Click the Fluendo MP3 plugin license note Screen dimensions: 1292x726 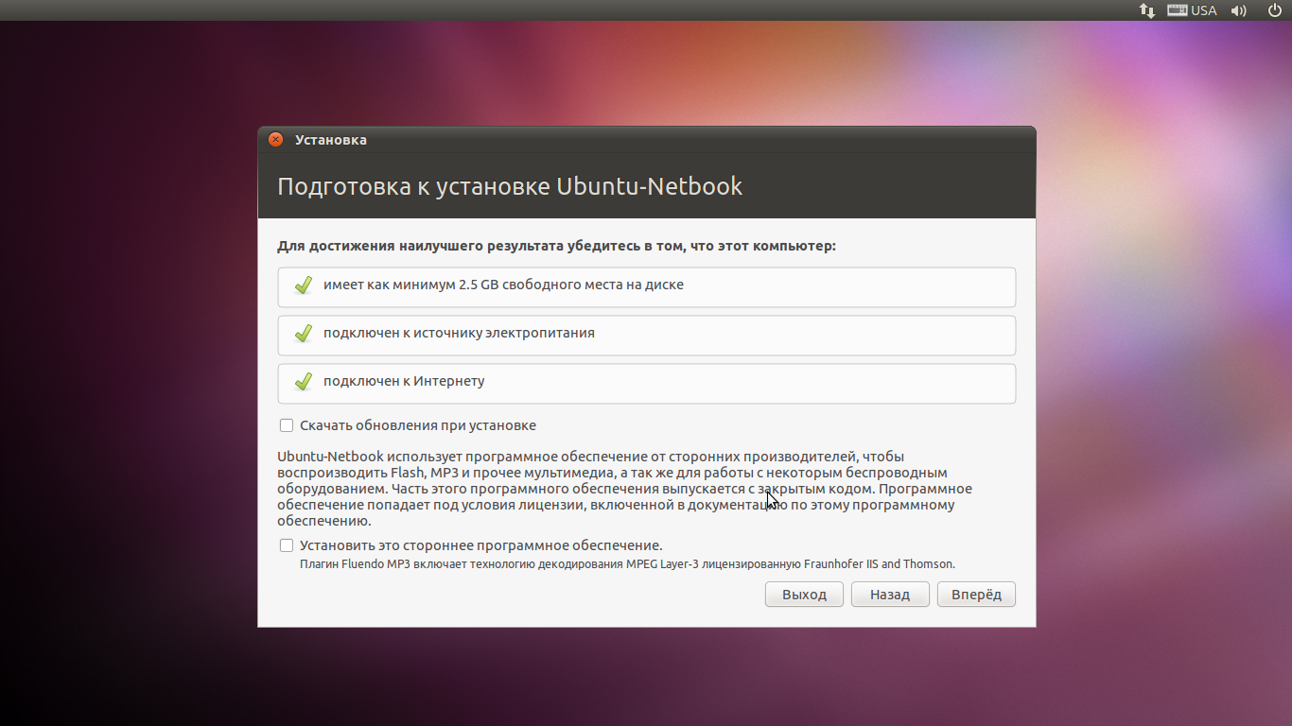click(627, 564)
